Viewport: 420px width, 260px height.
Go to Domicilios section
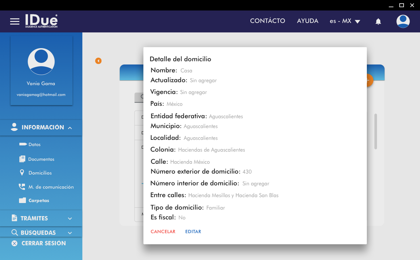[40, 173]
